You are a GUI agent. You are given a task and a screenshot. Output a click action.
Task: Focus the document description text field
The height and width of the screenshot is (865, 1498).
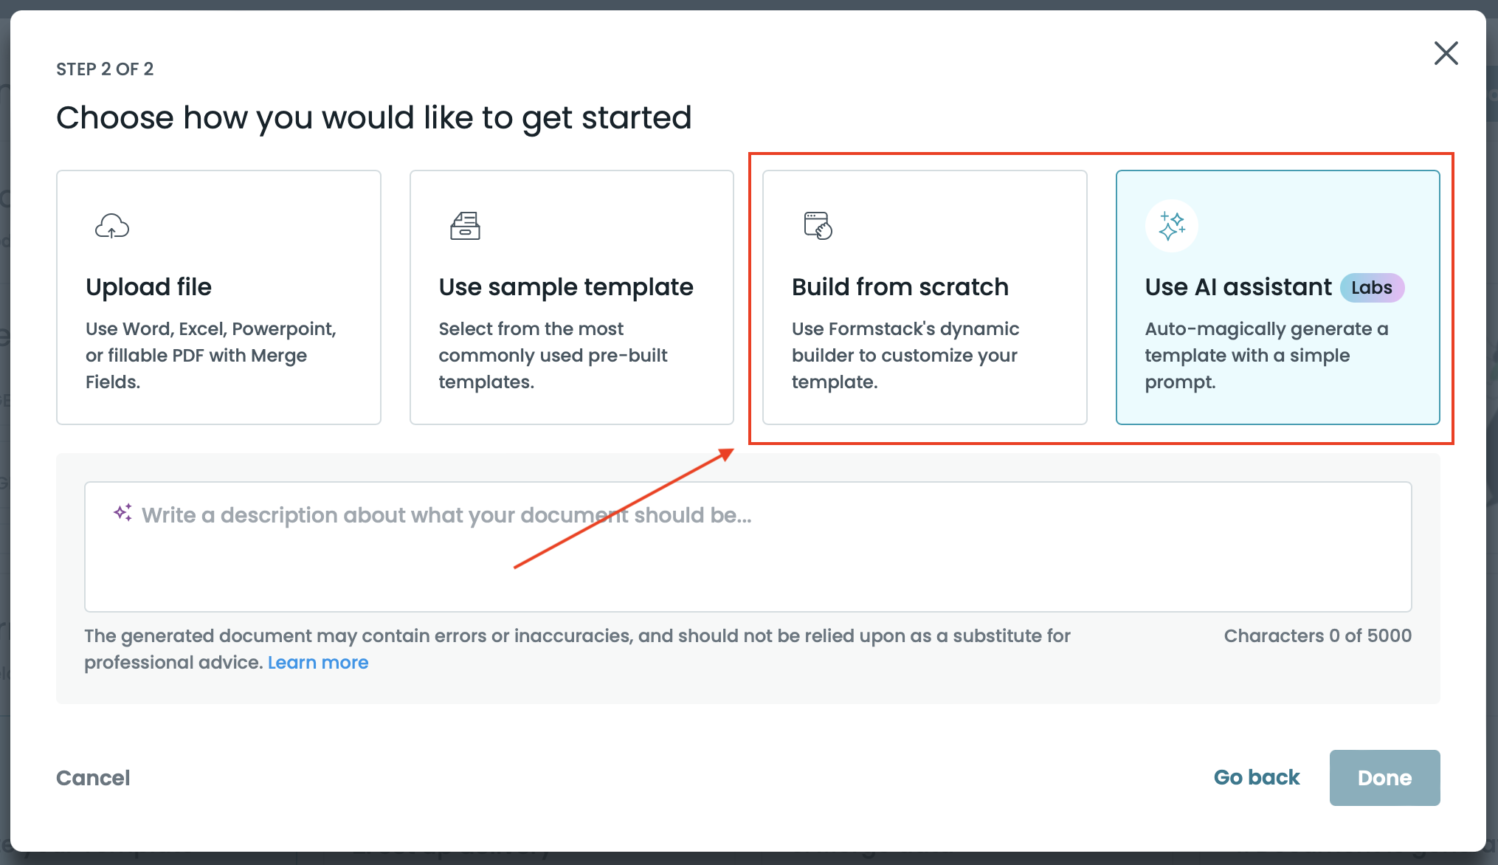pyautogui.click(x=747, y=547)
